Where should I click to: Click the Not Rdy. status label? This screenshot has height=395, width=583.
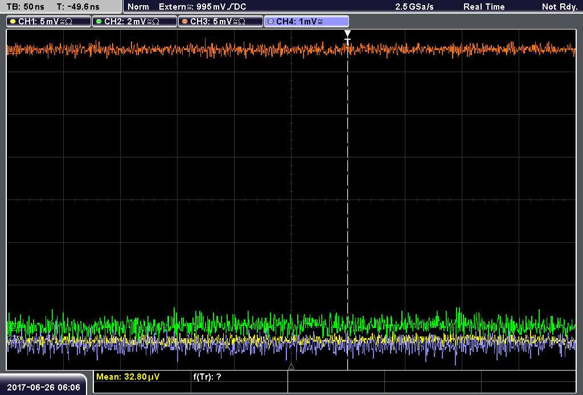click(560, 7)
